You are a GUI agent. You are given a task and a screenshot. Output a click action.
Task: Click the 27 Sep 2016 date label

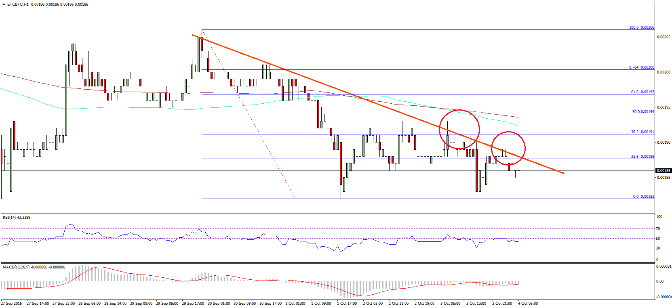tap(12, 304)
